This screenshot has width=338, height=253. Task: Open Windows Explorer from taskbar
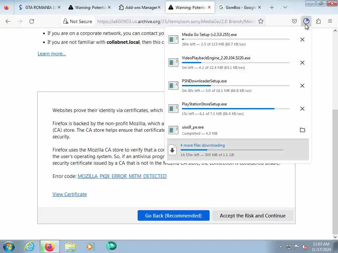coord(70,247)
